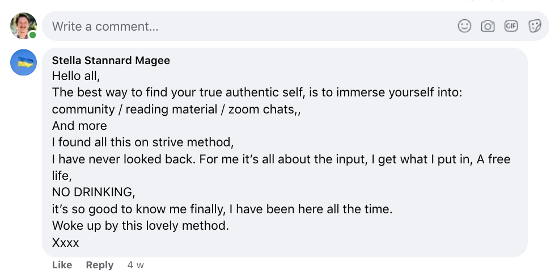Click the 'community / reading material' line
The image size is (559, 274).
pyautogui.click(x=176, y=109)
